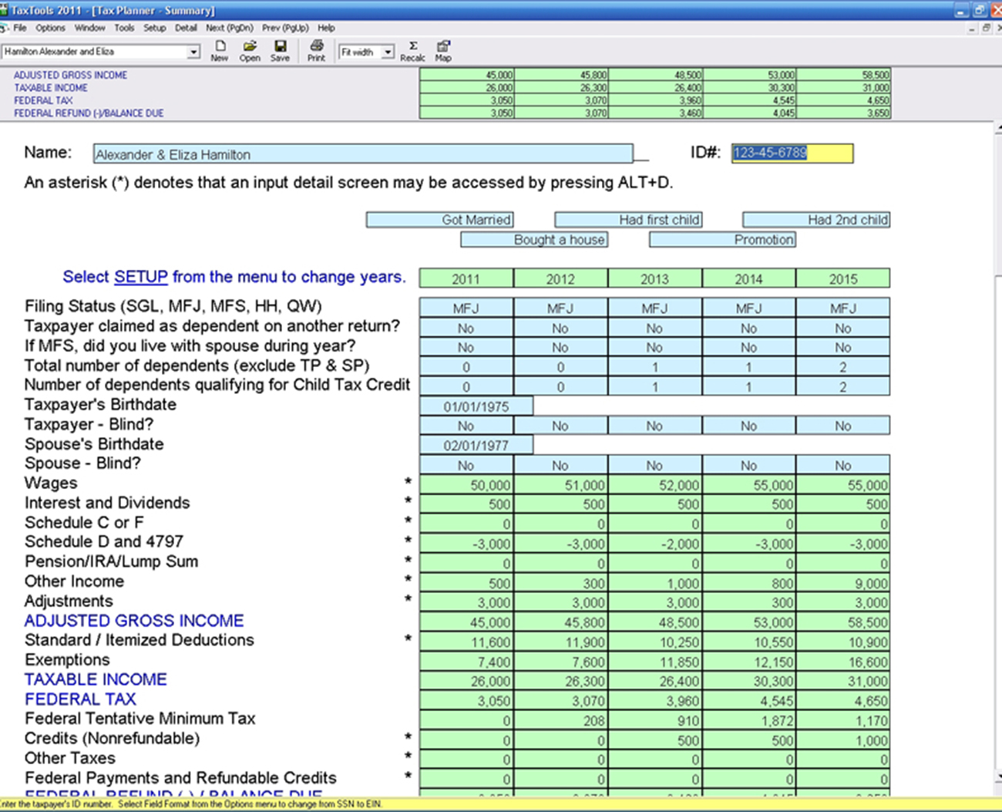The height and width of the screenshot is (812, 1002).
Task: Click 2012 Taxpayer Blind No cell
Action: click(x=560, y=426)
